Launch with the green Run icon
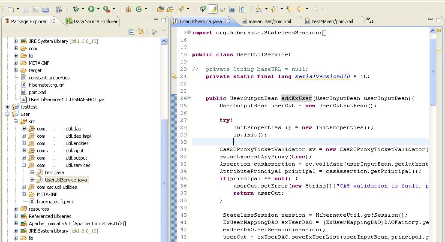The width and height of the screenshot is (445, 242). coord(91,9)
